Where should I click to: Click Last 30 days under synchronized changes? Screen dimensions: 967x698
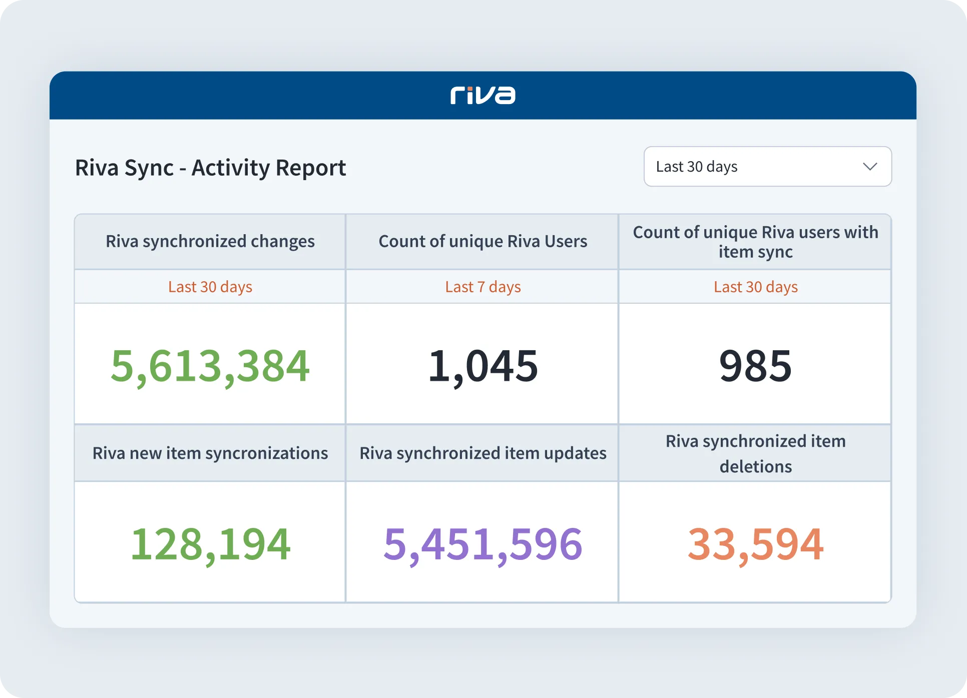[210, 287]
